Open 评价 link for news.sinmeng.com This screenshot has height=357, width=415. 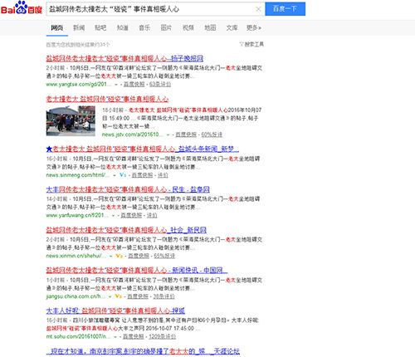tap(163, 175)
